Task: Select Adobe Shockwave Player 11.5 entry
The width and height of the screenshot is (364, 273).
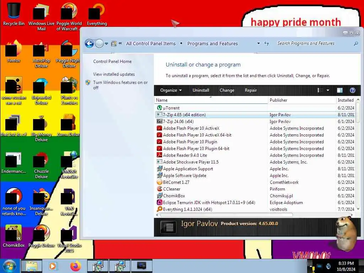Action: point(255,162)
